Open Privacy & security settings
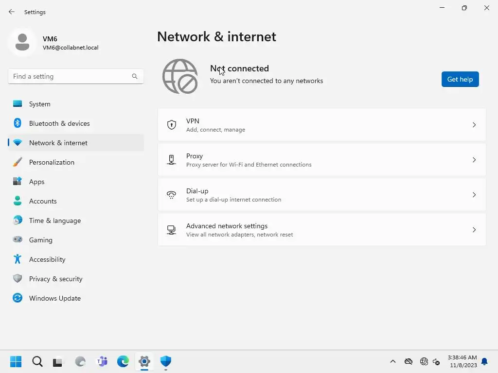Viewport: 498px width, 373px height. pyautogui.click(x=75, y=279)
